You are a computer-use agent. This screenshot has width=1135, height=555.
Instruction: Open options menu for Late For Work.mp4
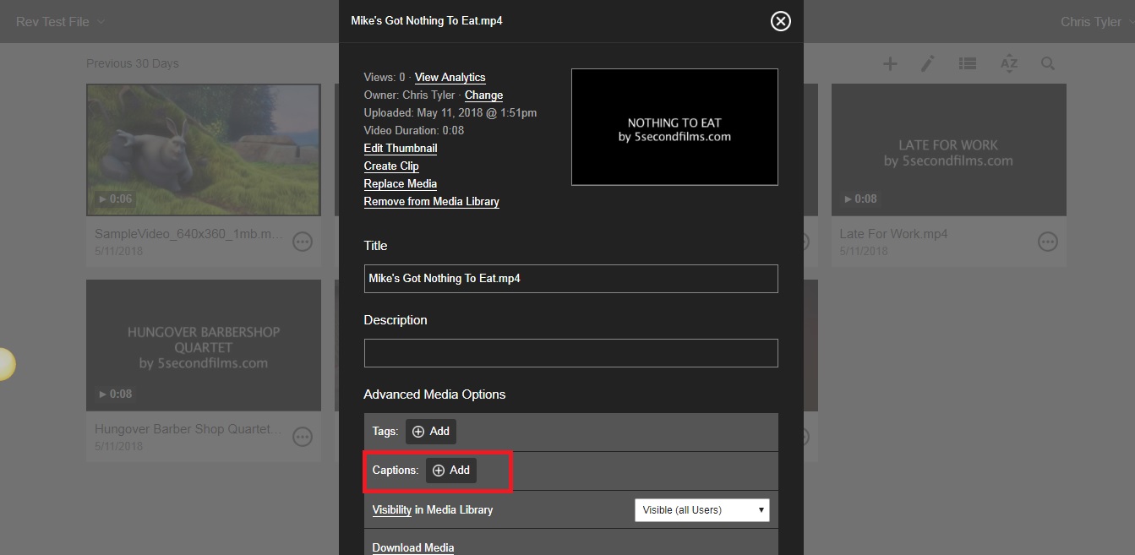[x=1047, y=241]
